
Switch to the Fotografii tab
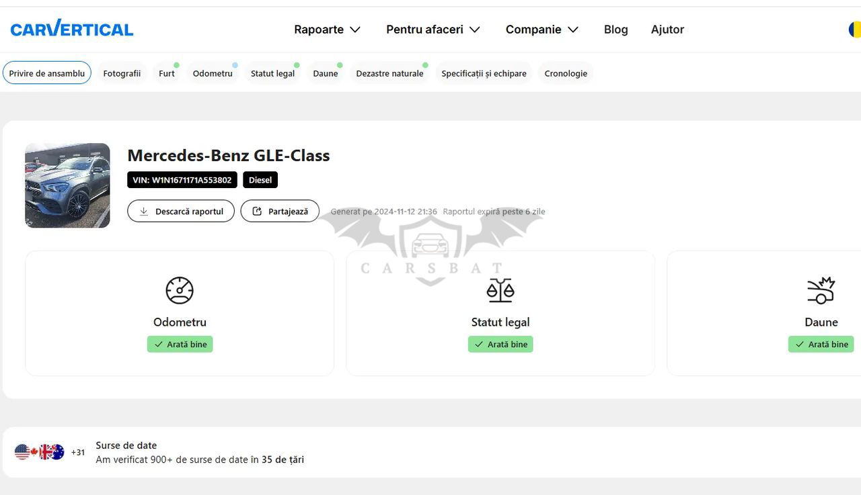[x=122, y=73]
